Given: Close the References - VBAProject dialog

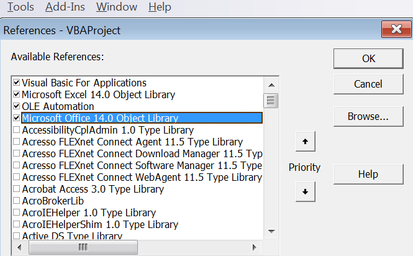Looking at the screenshot, I should [x=396, y=29].
